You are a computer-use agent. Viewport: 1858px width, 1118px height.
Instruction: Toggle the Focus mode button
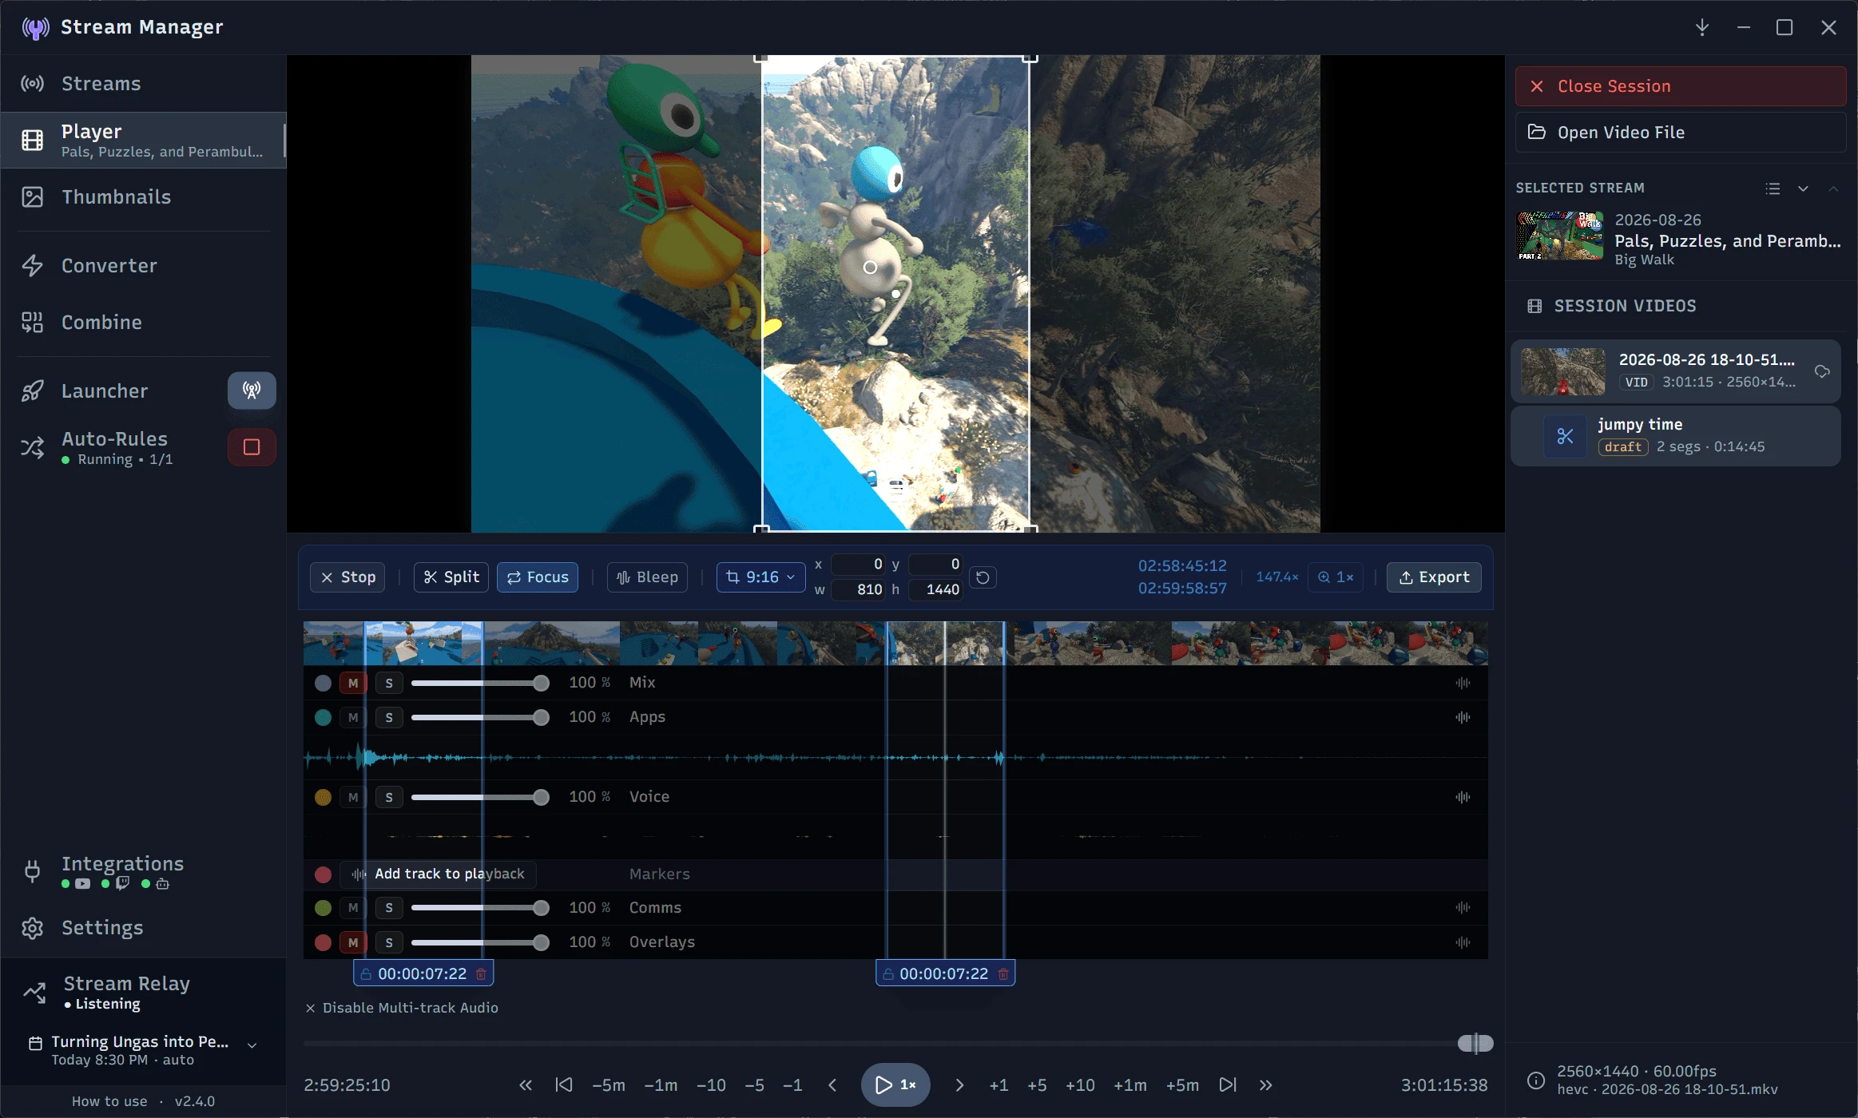tap(538, 577)
